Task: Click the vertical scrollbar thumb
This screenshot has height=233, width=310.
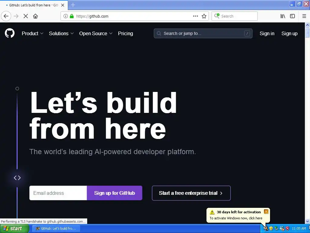Action: coord(307,32)
